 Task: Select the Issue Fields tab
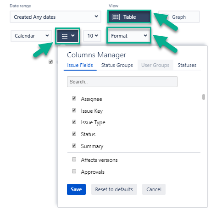pos(80,65)
